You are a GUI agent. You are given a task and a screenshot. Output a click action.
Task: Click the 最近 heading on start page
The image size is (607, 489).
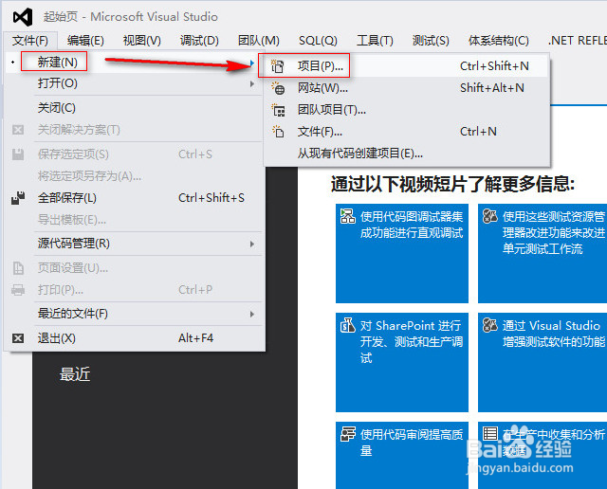point(75,374)
